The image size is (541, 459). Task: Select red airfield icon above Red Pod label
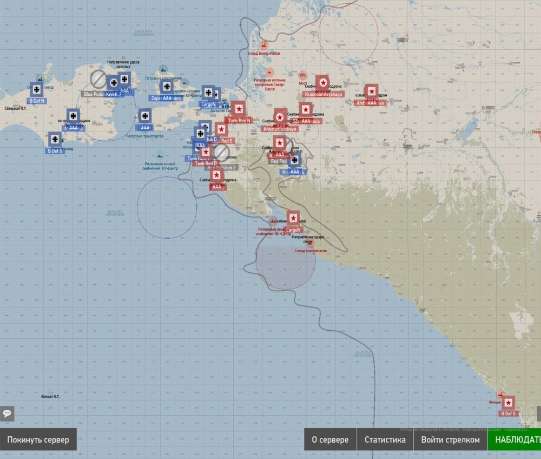pyautogui.click(x=280, y=142)
